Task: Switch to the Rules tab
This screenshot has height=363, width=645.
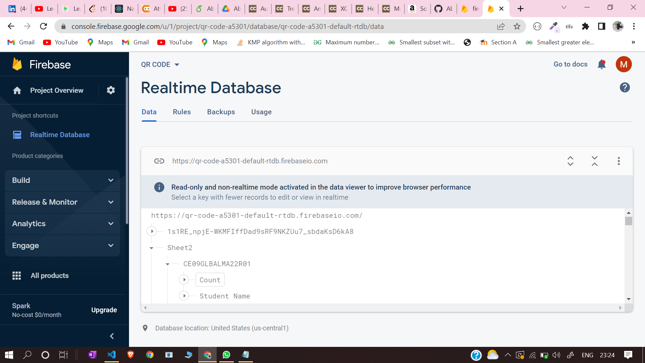Action: (182, 112)
